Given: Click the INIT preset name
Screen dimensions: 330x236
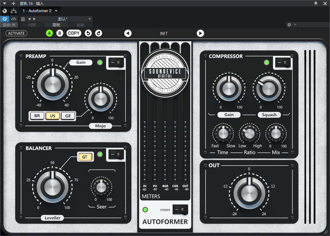Looking at the screenshot, I should [x=164, y=34].
